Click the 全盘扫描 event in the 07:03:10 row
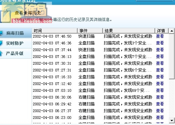175x125 pixels. coord(86,90)
